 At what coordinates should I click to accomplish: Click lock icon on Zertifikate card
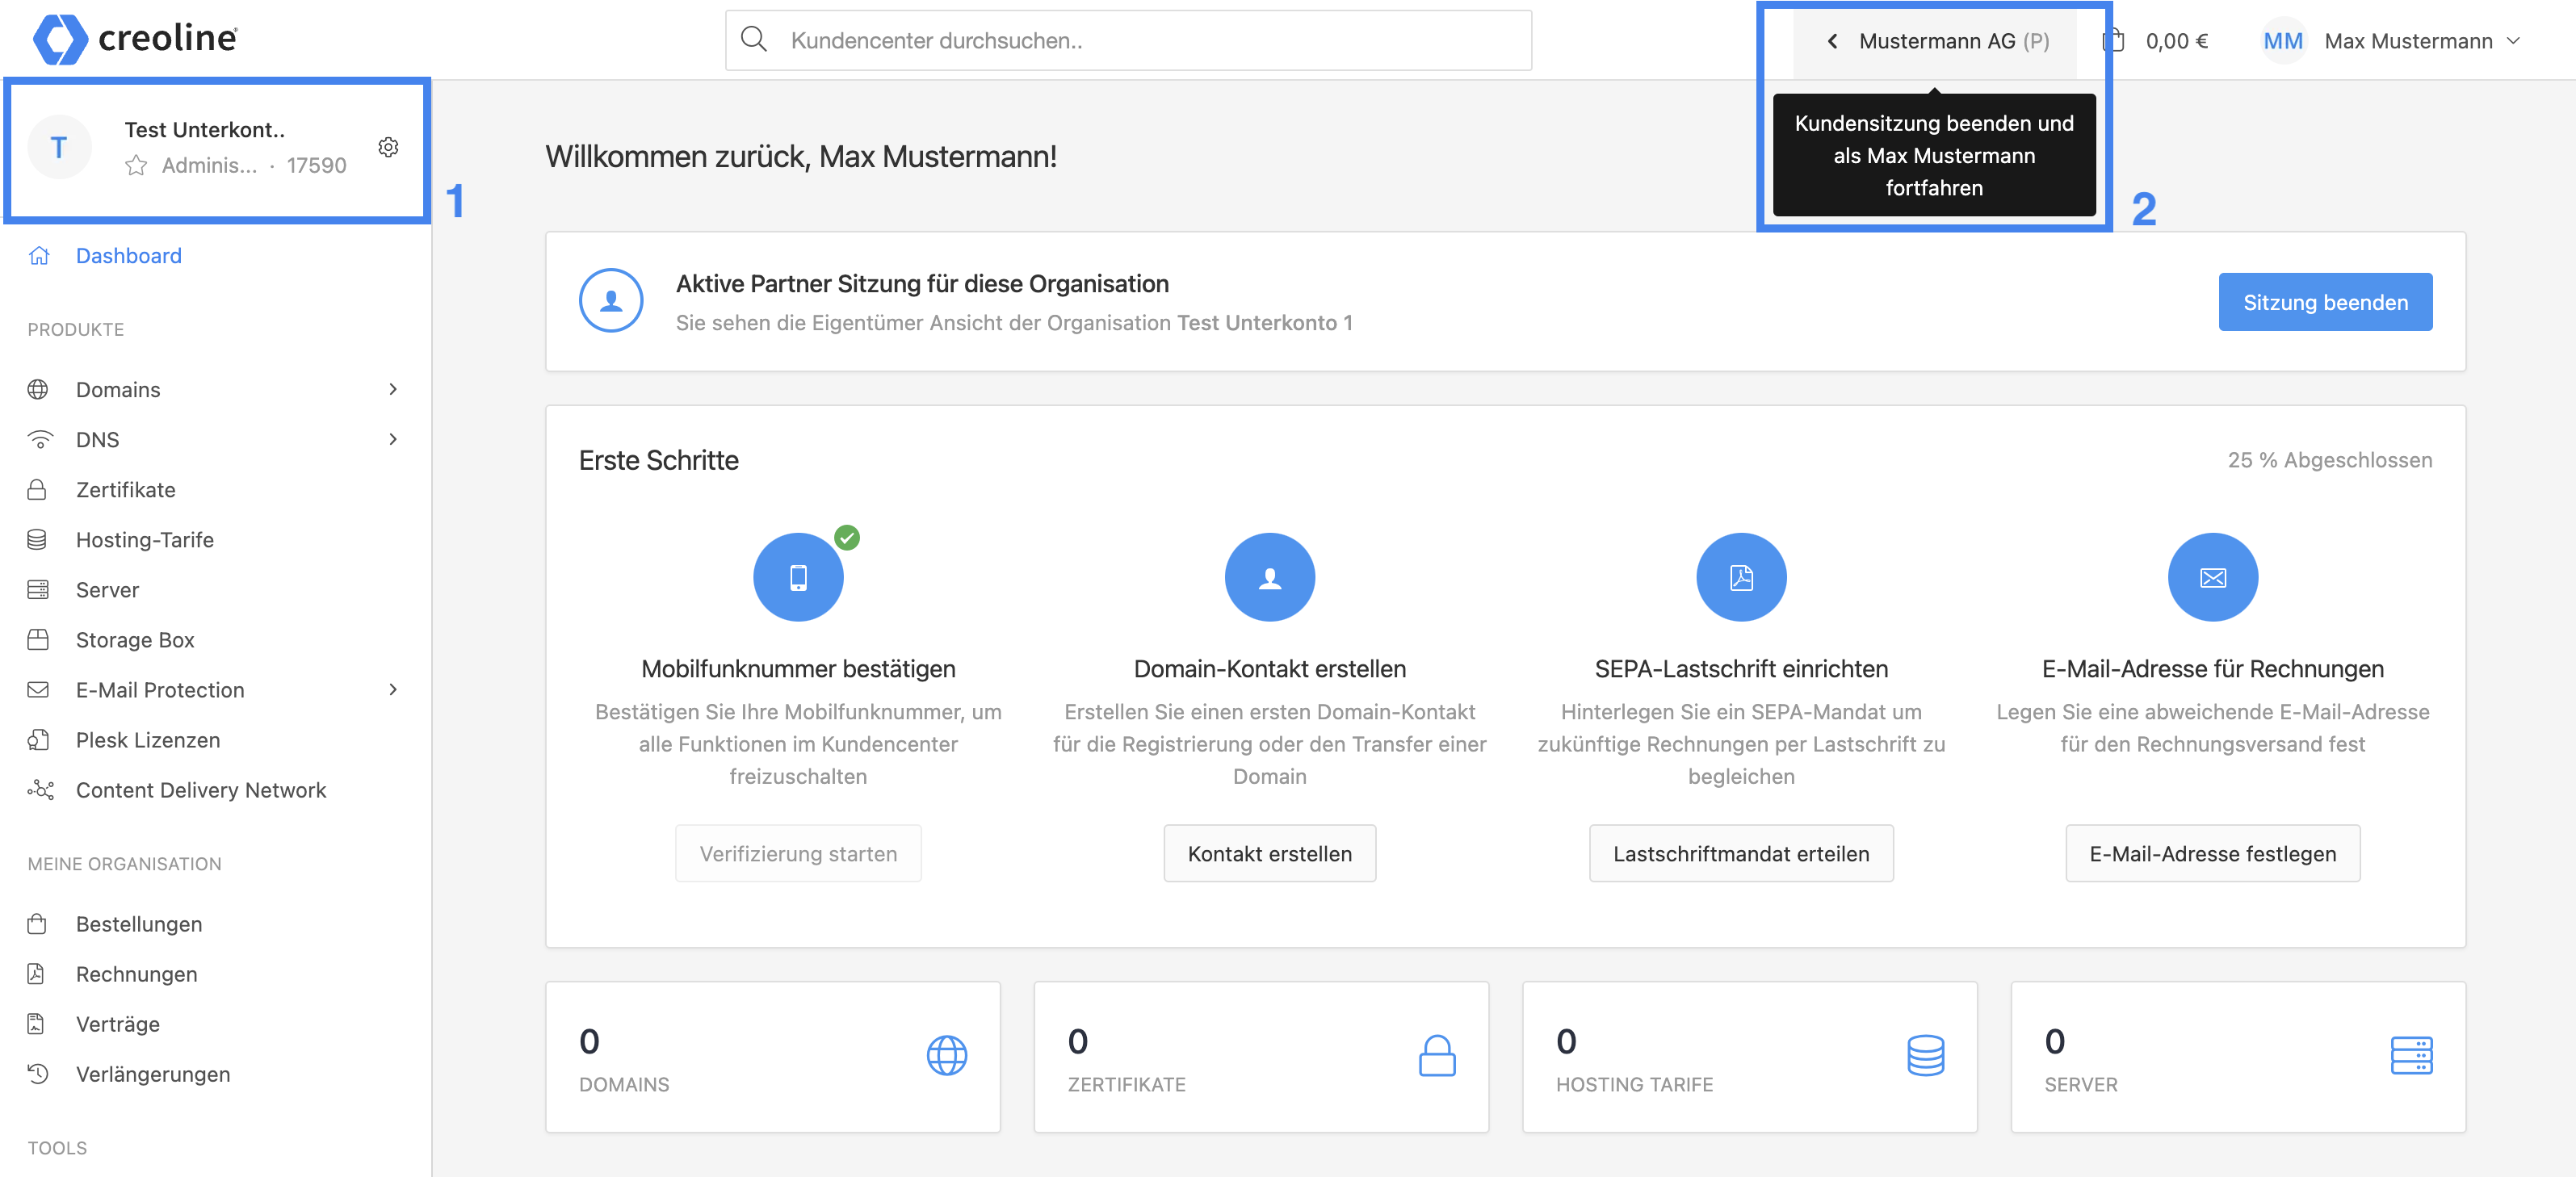coord(1437,1055)
